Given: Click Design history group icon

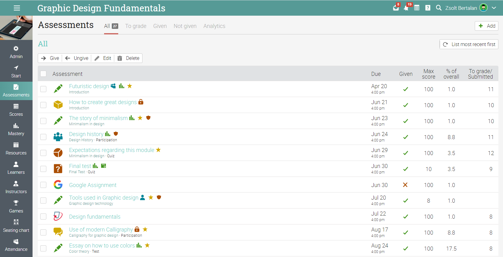Looking at the screenshot, I should (x=58, y=137).
